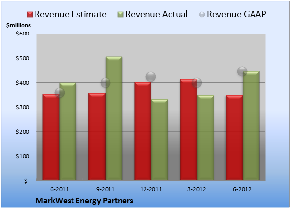Click the 6-2011 quarter label

pyautogui.click(x=60, y=189)
